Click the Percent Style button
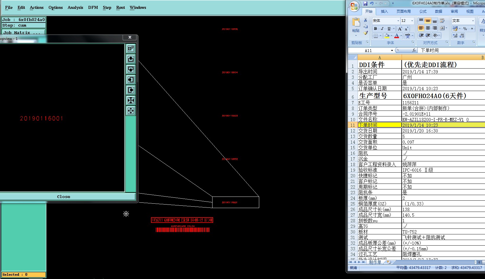 pyautogui.click(x=465, y=29)
